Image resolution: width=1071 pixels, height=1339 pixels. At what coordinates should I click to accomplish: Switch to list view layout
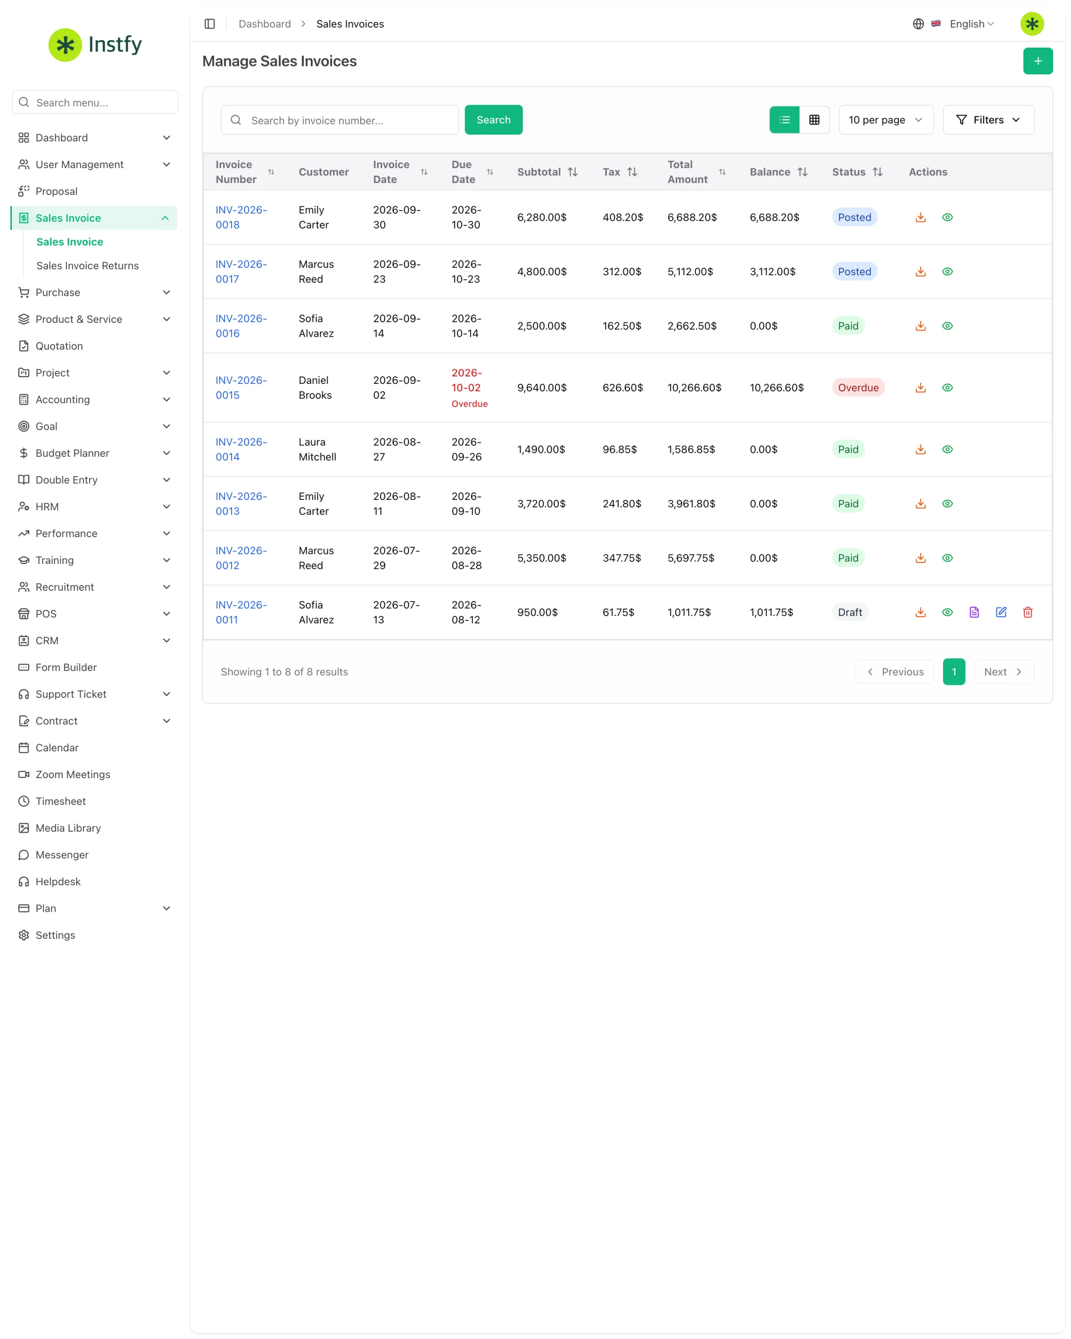click(784, 120)
